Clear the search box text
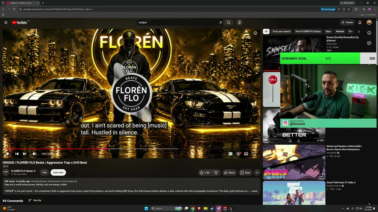378x212 pixels. pyautogui.click(x=221, y=22)
